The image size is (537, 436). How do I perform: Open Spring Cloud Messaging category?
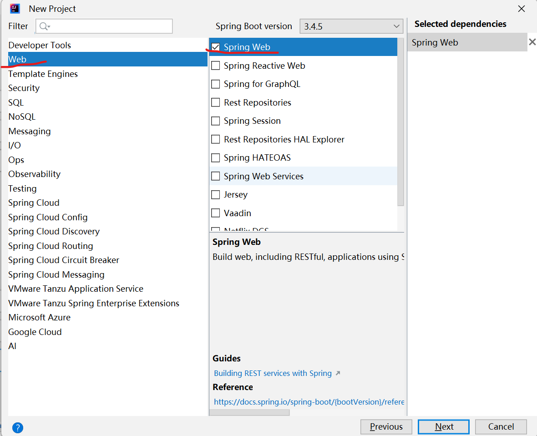[107, 274]
